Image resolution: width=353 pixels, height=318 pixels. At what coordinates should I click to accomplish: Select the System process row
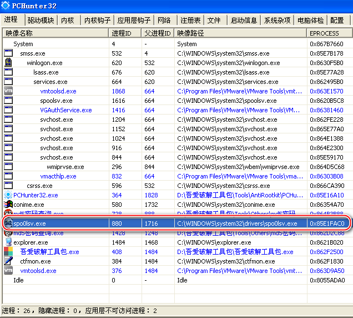176,44
